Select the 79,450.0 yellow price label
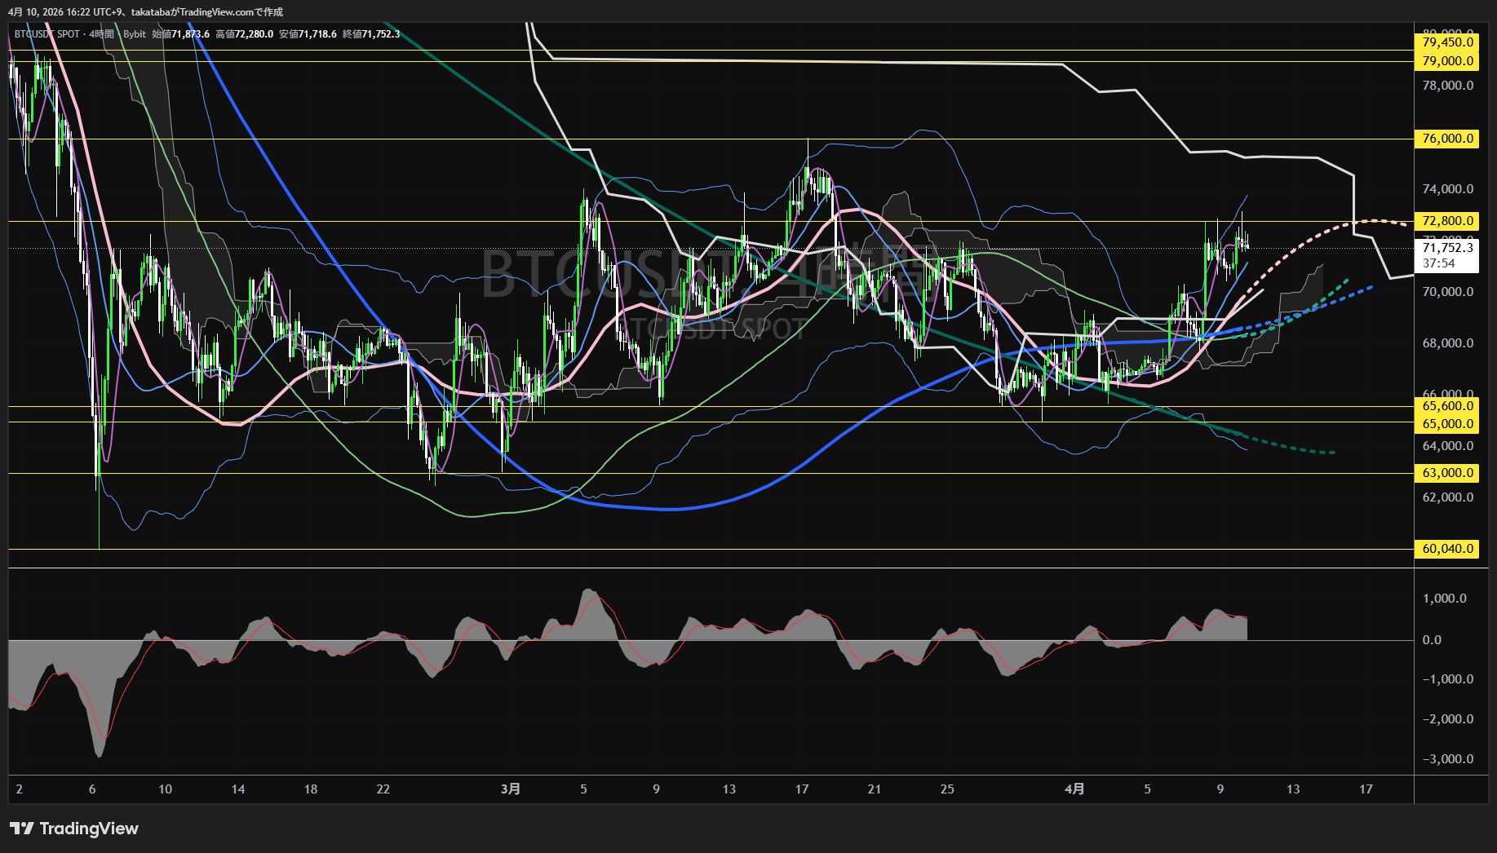The height and width of the screenshot is (853, 1497). (1447, 42)
